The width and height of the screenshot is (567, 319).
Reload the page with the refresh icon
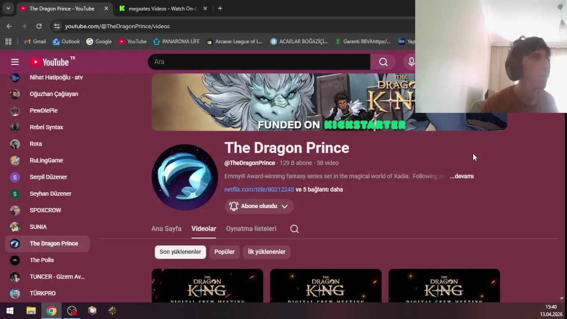point(39,26)
